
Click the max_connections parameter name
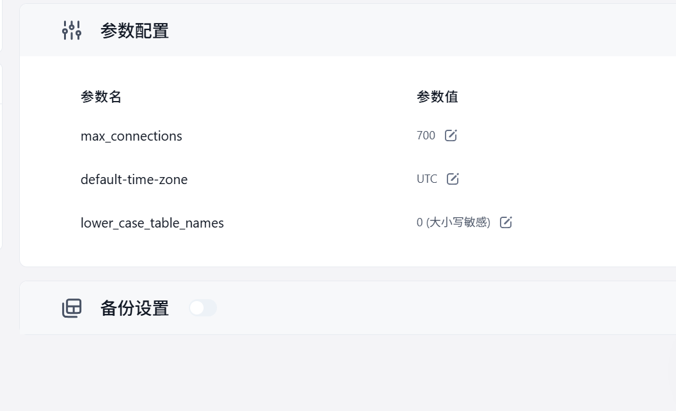point(131,136)
